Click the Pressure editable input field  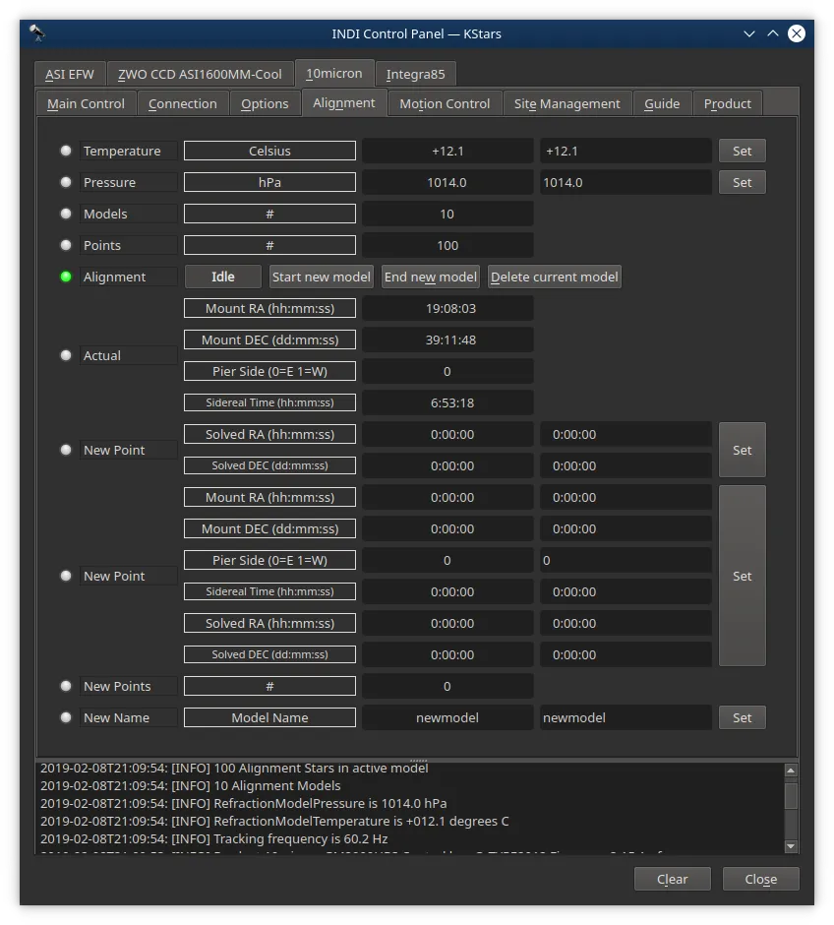pos(625,182)
